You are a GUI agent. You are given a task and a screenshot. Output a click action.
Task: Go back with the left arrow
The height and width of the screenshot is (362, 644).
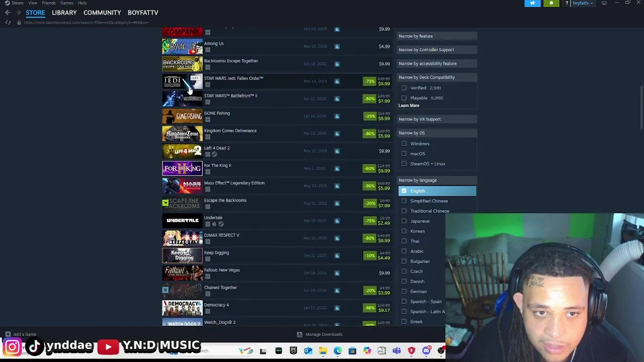pos(8,13)
